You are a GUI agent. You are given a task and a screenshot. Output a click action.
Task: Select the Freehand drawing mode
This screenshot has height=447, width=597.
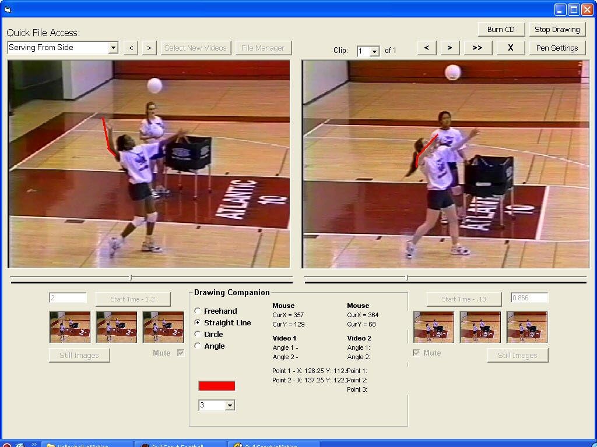coord(198,311)
